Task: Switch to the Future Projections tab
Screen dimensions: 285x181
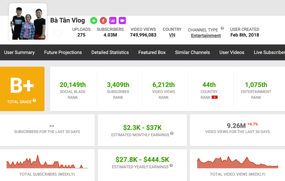Action: point(63,52)
